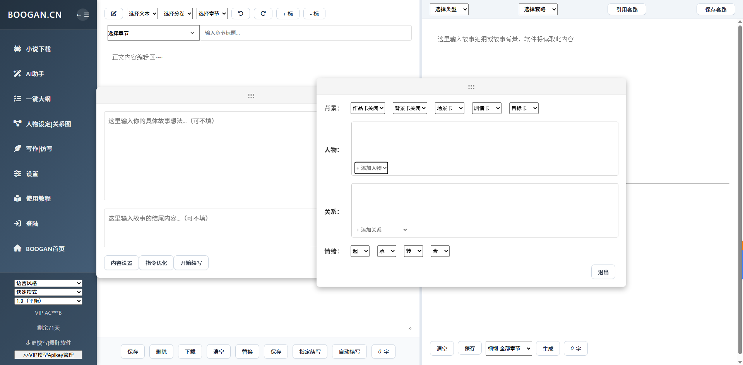Open the 快速模式 dropdown
Viewport: 743px width, 365px height.
(48, 292)
